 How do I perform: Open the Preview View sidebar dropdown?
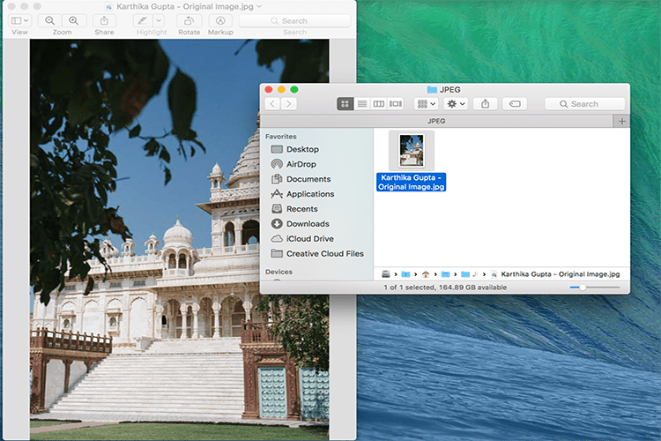pos(19,20)
